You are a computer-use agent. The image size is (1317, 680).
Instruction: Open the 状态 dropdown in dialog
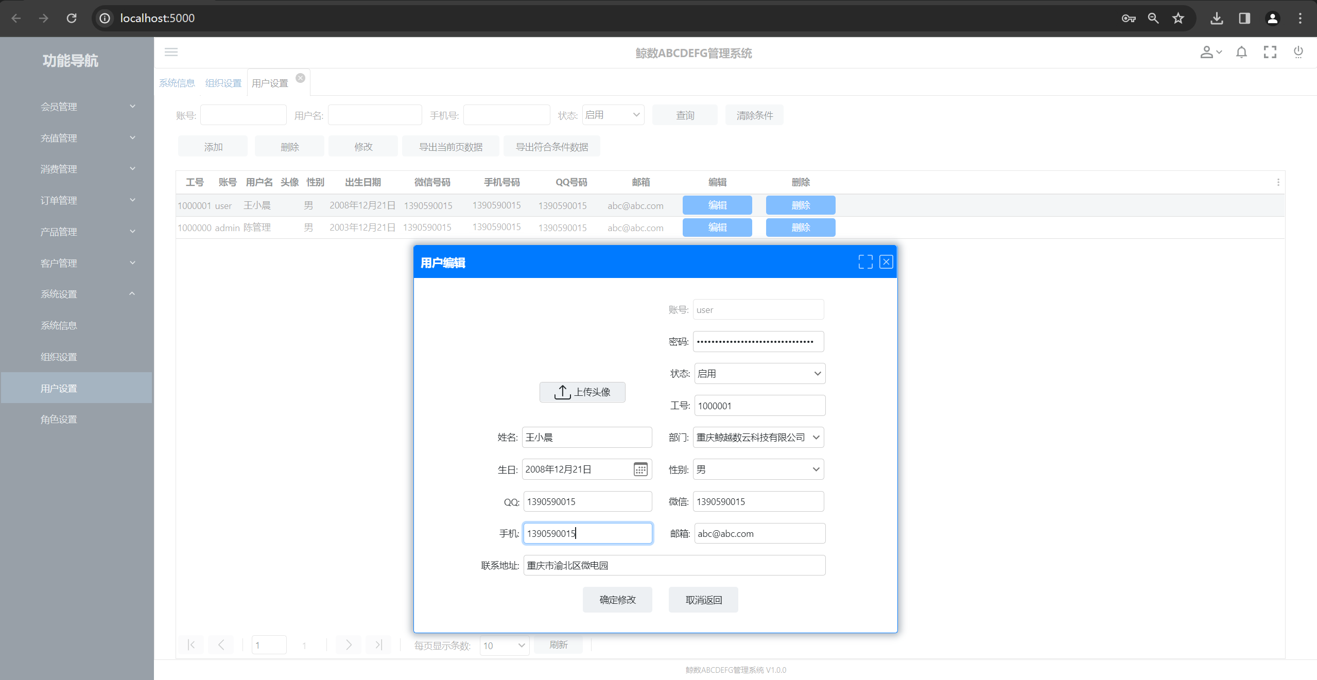(x=759, y=374)
